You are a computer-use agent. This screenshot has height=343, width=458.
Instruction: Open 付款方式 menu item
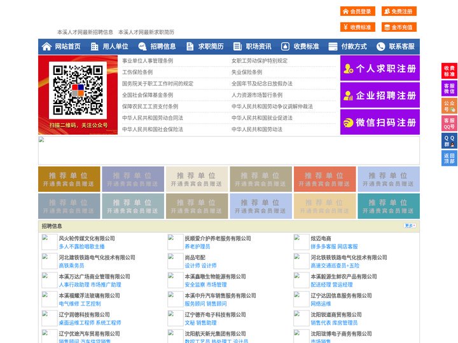(354, 46)
